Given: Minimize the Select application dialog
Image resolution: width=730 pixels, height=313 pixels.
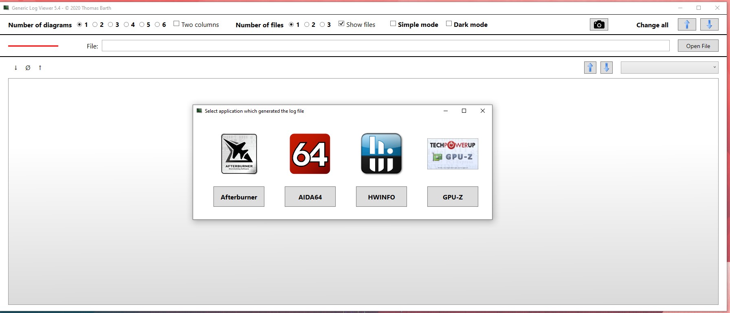Looking at the screenshot, I should click(x=446, y=111).
